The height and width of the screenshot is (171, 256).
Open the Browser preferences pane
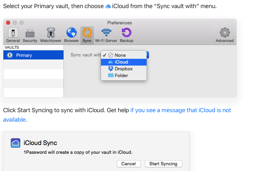click(72, 35)
